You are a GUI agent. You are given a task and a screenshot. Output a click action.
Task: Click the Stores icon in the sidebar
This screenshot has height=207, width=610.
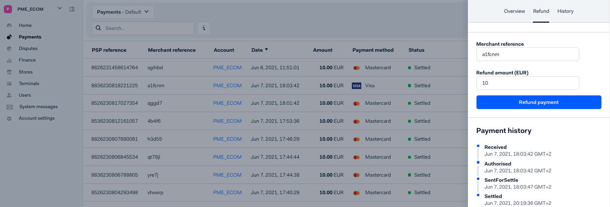click(9, 72)
